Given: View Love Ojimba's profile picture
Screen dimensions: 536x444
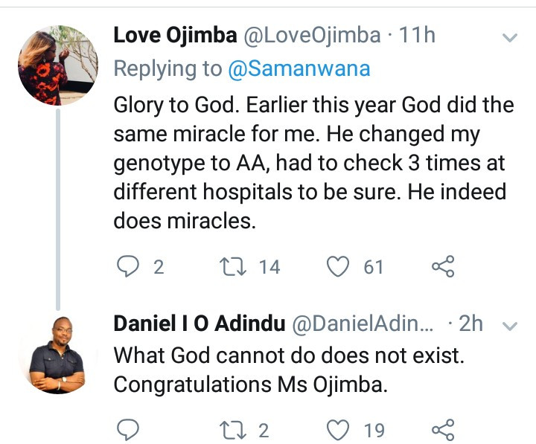Looking at the screenshot, I should pos(58,65).
